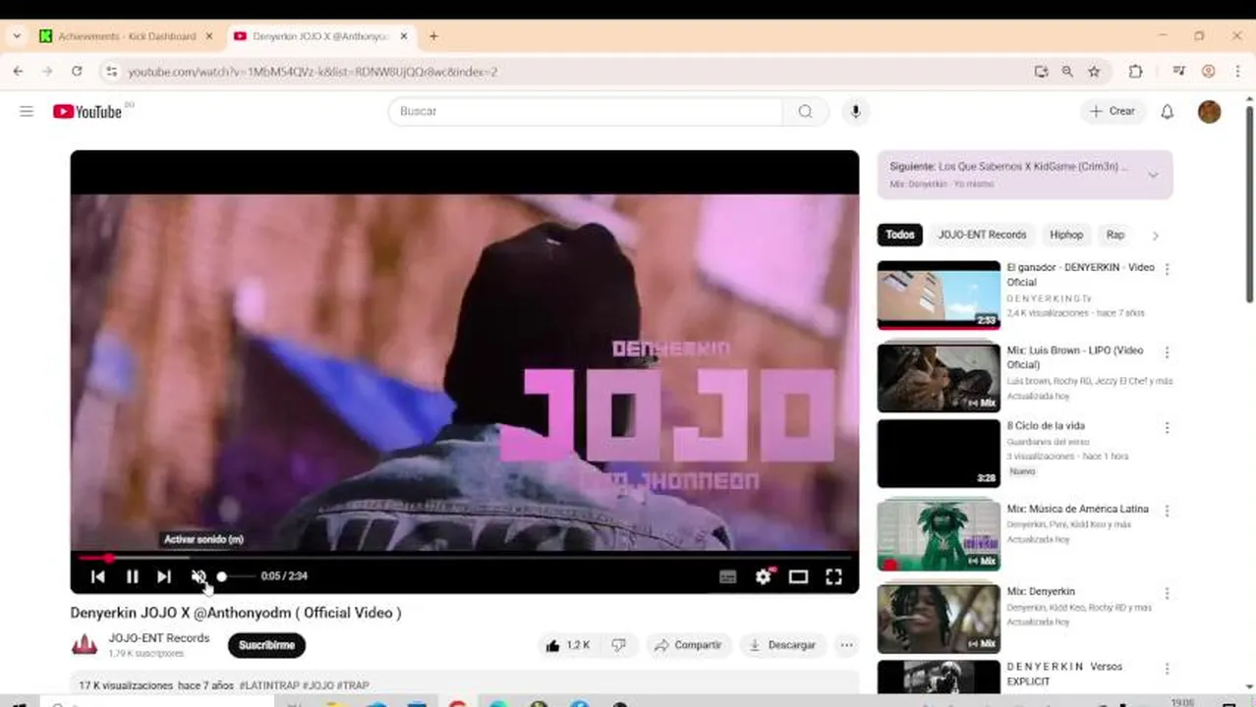Share the video via Compartir
1256x707 pixels.
pyautogui.click(x=688, y=645)
